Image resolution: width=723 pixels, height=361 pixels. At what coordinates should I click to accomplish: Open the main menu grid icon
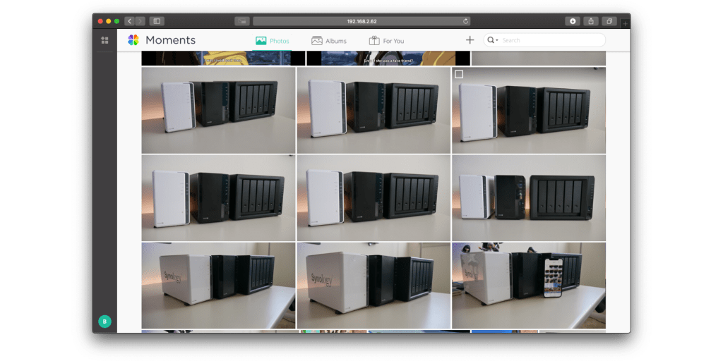click(x=104, y=40)
